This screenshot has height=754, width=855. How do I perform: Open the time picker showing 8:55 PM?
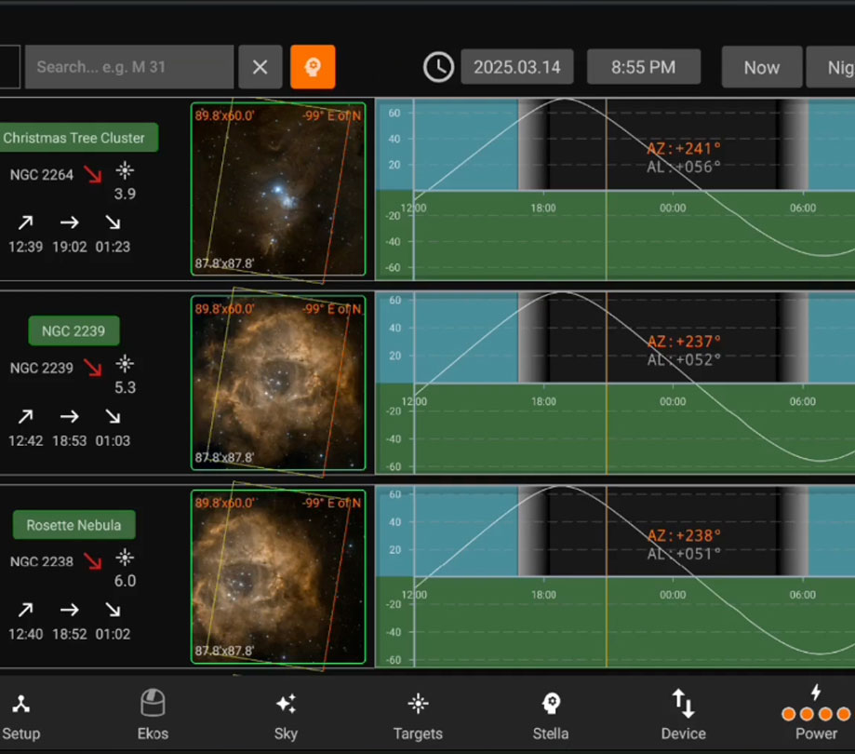tap(644, 66)
